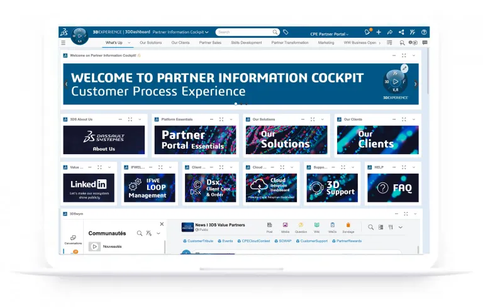483x307 pixels.
Task: Open the 3D Support tile
Action: point(332,187)
